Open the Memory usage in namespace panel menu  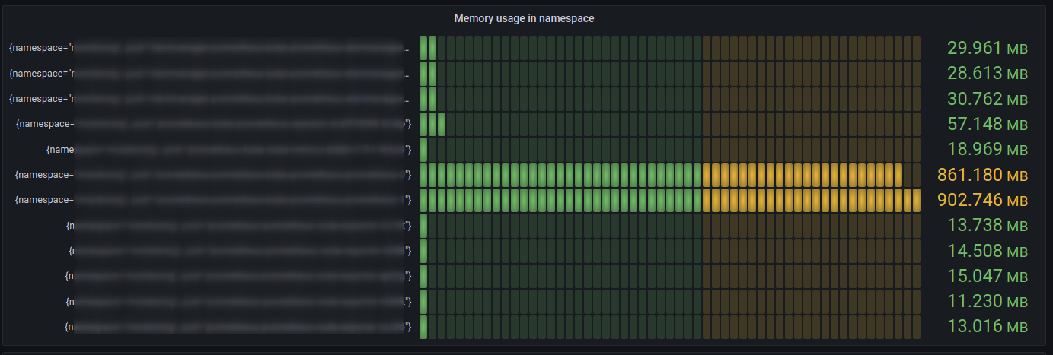tap(524, 18)
